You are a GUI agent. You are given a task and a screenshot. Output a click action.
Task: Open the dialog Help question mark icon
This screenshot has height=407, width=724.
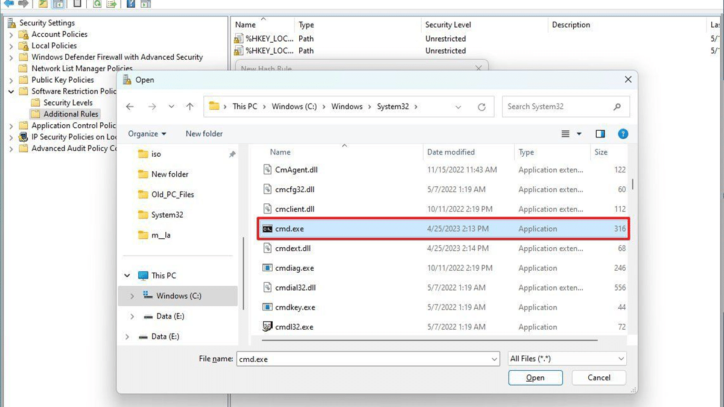pyautogui.click(x=623, y=134)
